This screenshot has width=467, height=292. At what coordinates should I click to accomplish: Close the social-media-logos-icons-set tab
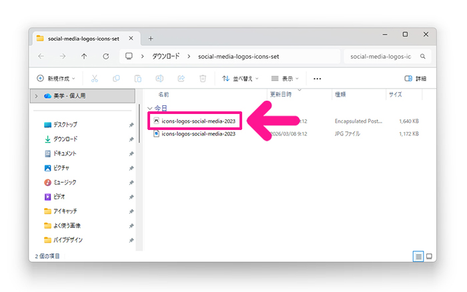[x=131, y=39]
